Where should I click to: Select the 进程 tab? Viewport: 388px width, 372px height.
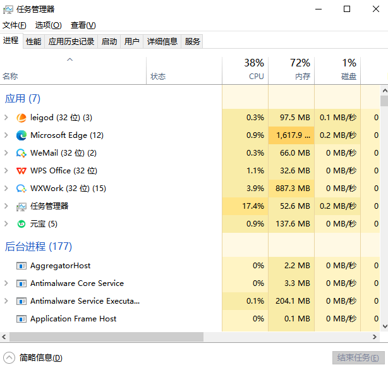pyautogui.click(x=11, y=40)
